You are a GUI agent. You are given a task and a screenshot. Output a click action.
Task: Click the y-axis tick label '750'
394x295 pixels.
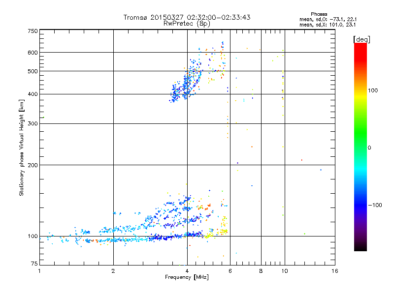click(33, 31)
